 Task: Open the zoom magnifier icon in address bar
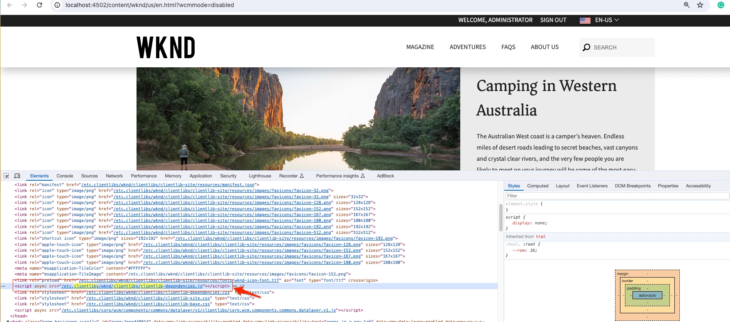(x=687, y=5)
